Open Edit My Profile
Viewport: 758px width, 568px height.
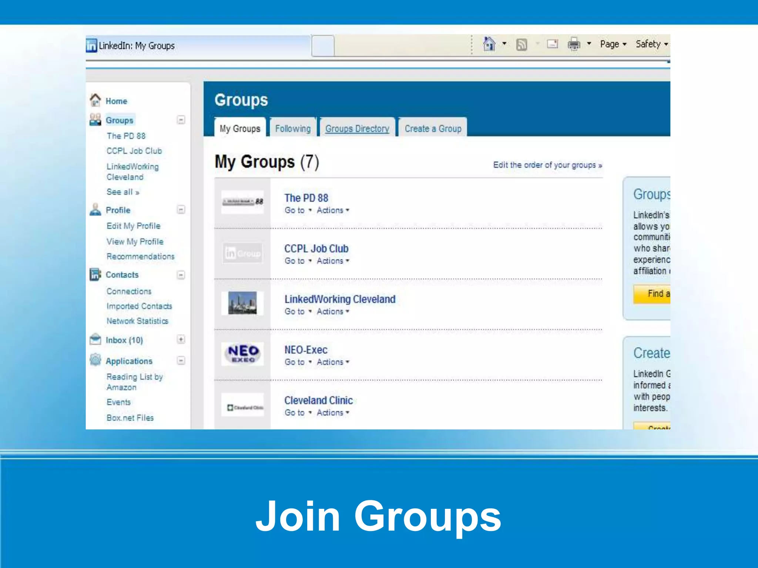click(x=133, y=226)
